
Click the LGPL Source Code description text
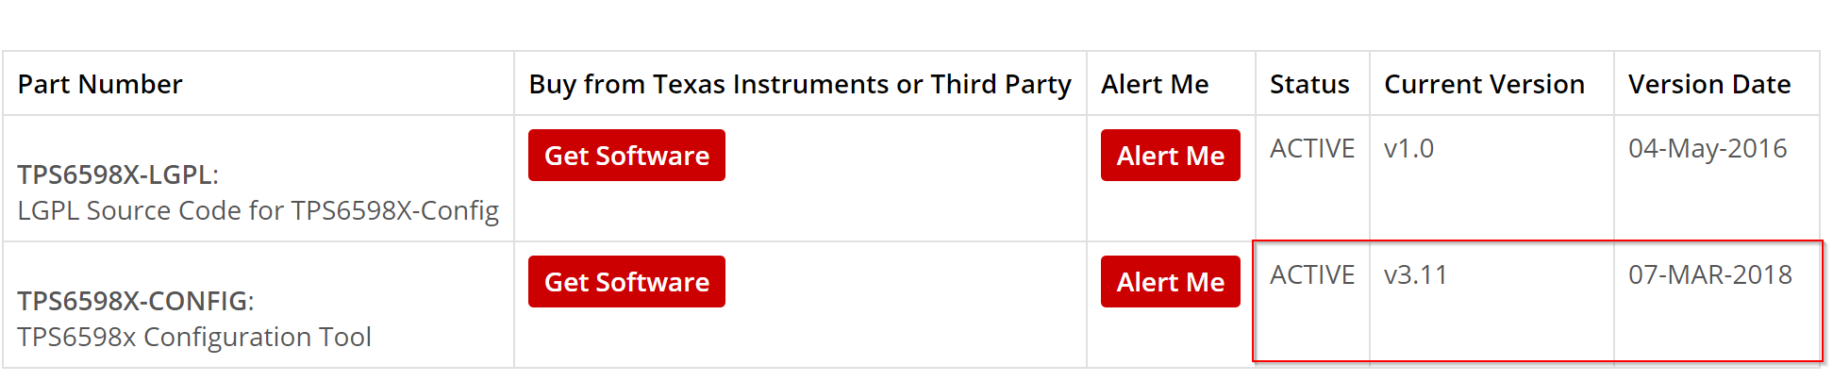pos(258,210)
